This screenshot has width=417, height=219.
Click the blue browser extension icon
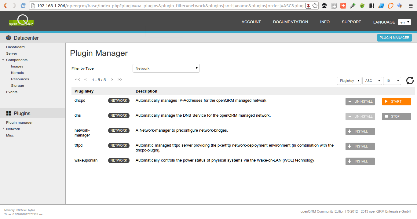(x=381, y=5)
